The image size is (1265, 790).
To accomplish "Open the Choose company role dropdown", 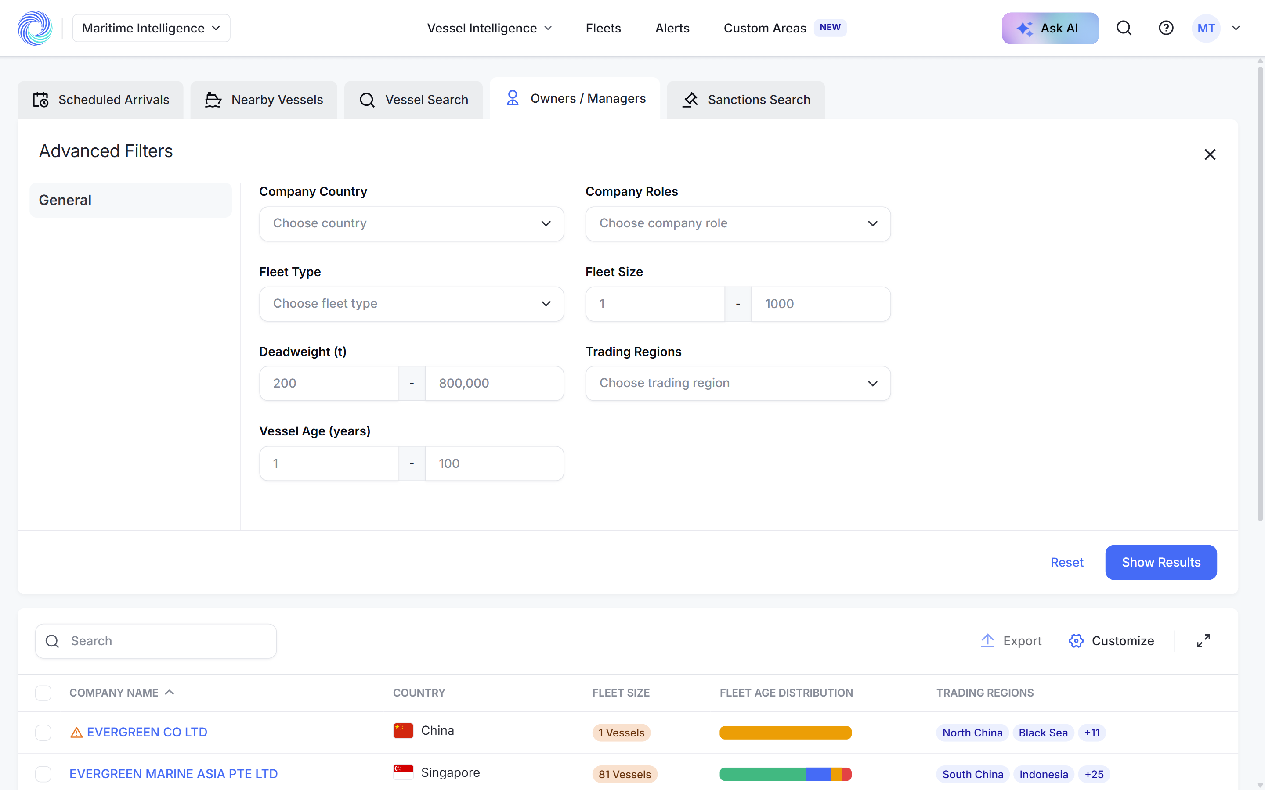I will [x=737, y=224].
